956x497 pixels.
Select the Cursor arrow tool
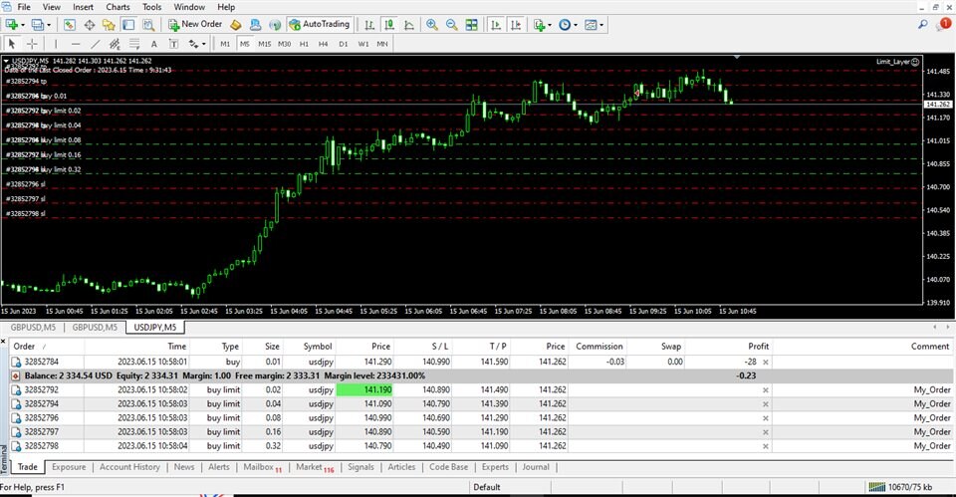coord(12,44)
